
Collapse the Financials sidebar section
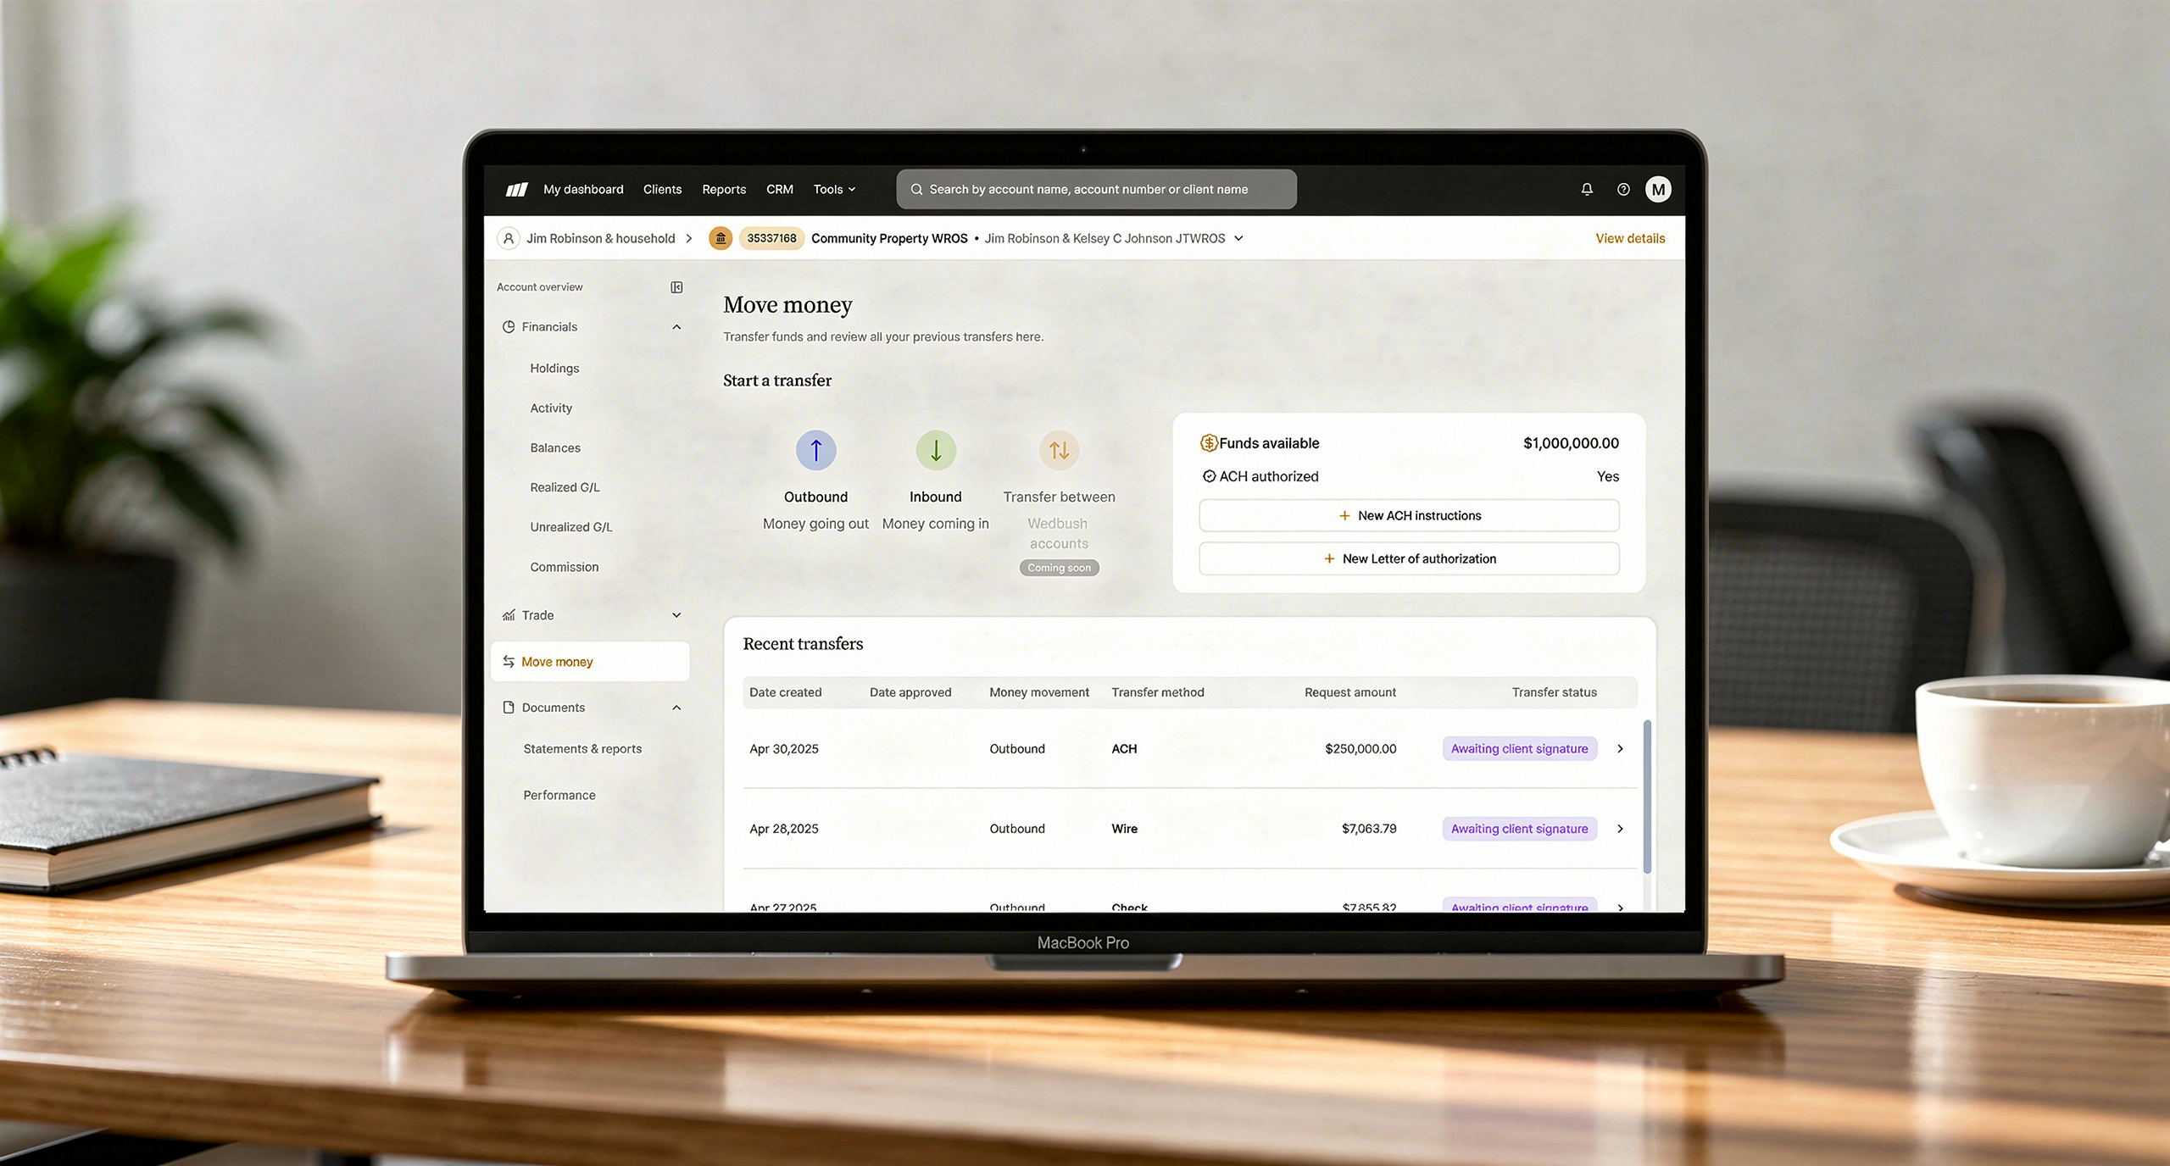676,327
